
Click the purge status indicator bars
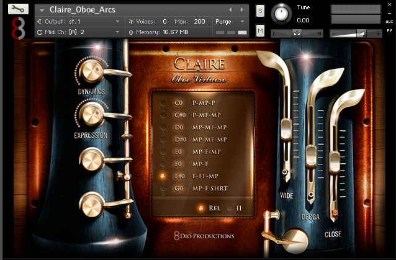231,32
